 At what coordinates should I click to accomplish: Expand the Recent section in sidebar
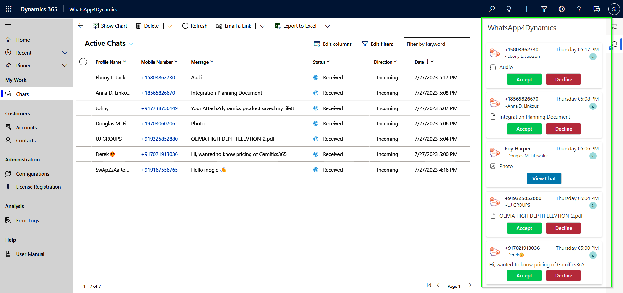(65, 53)
